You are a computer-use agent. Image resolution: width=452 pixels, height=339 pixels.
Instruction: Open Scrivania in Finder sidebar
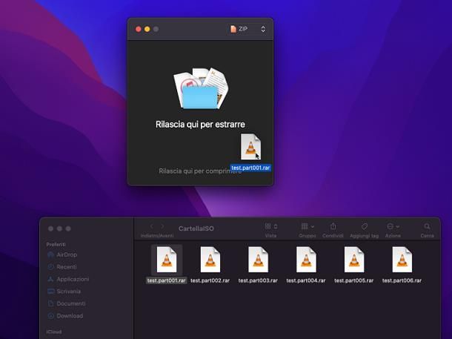(x=64, y=292)
